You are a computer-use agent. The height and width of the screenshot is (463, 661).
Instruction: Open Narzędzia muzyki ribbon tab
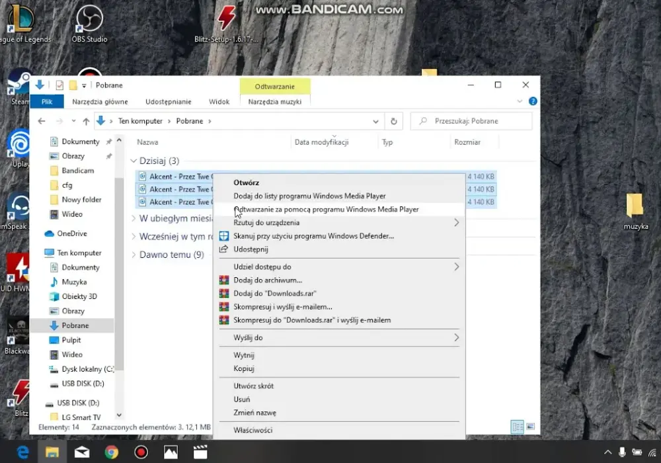coord(275,102)
